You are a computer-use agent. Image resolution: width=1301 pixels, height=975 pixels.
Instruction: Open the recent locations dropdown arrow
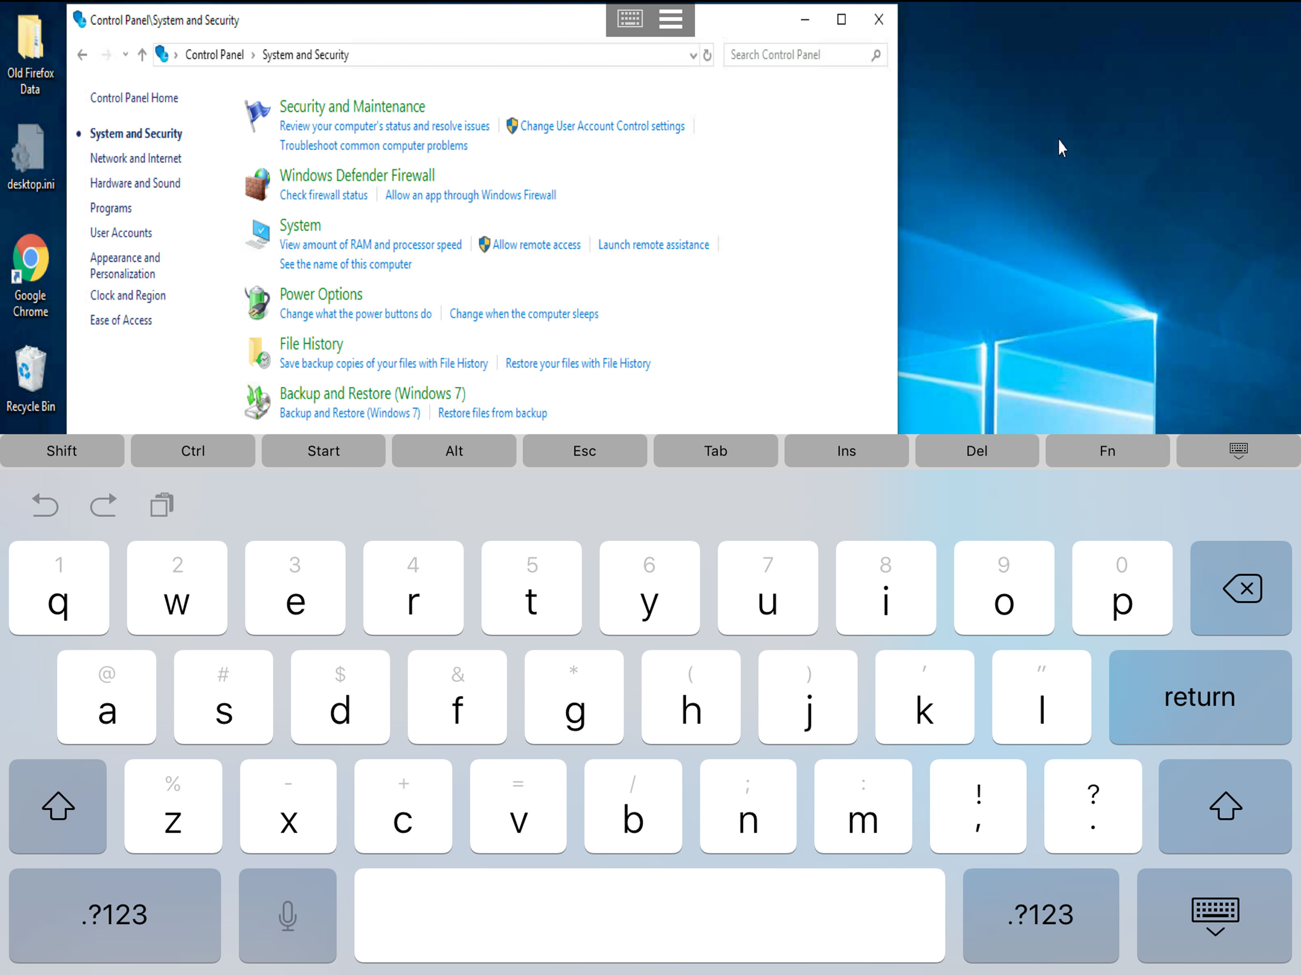coord(125,55)
